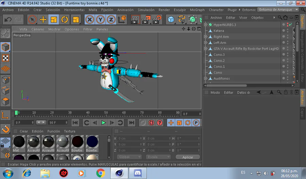The height and width of the screenshot is (179, 306).
Task: Enable Model mode cube in left palette
Action: tap(5, 47)
